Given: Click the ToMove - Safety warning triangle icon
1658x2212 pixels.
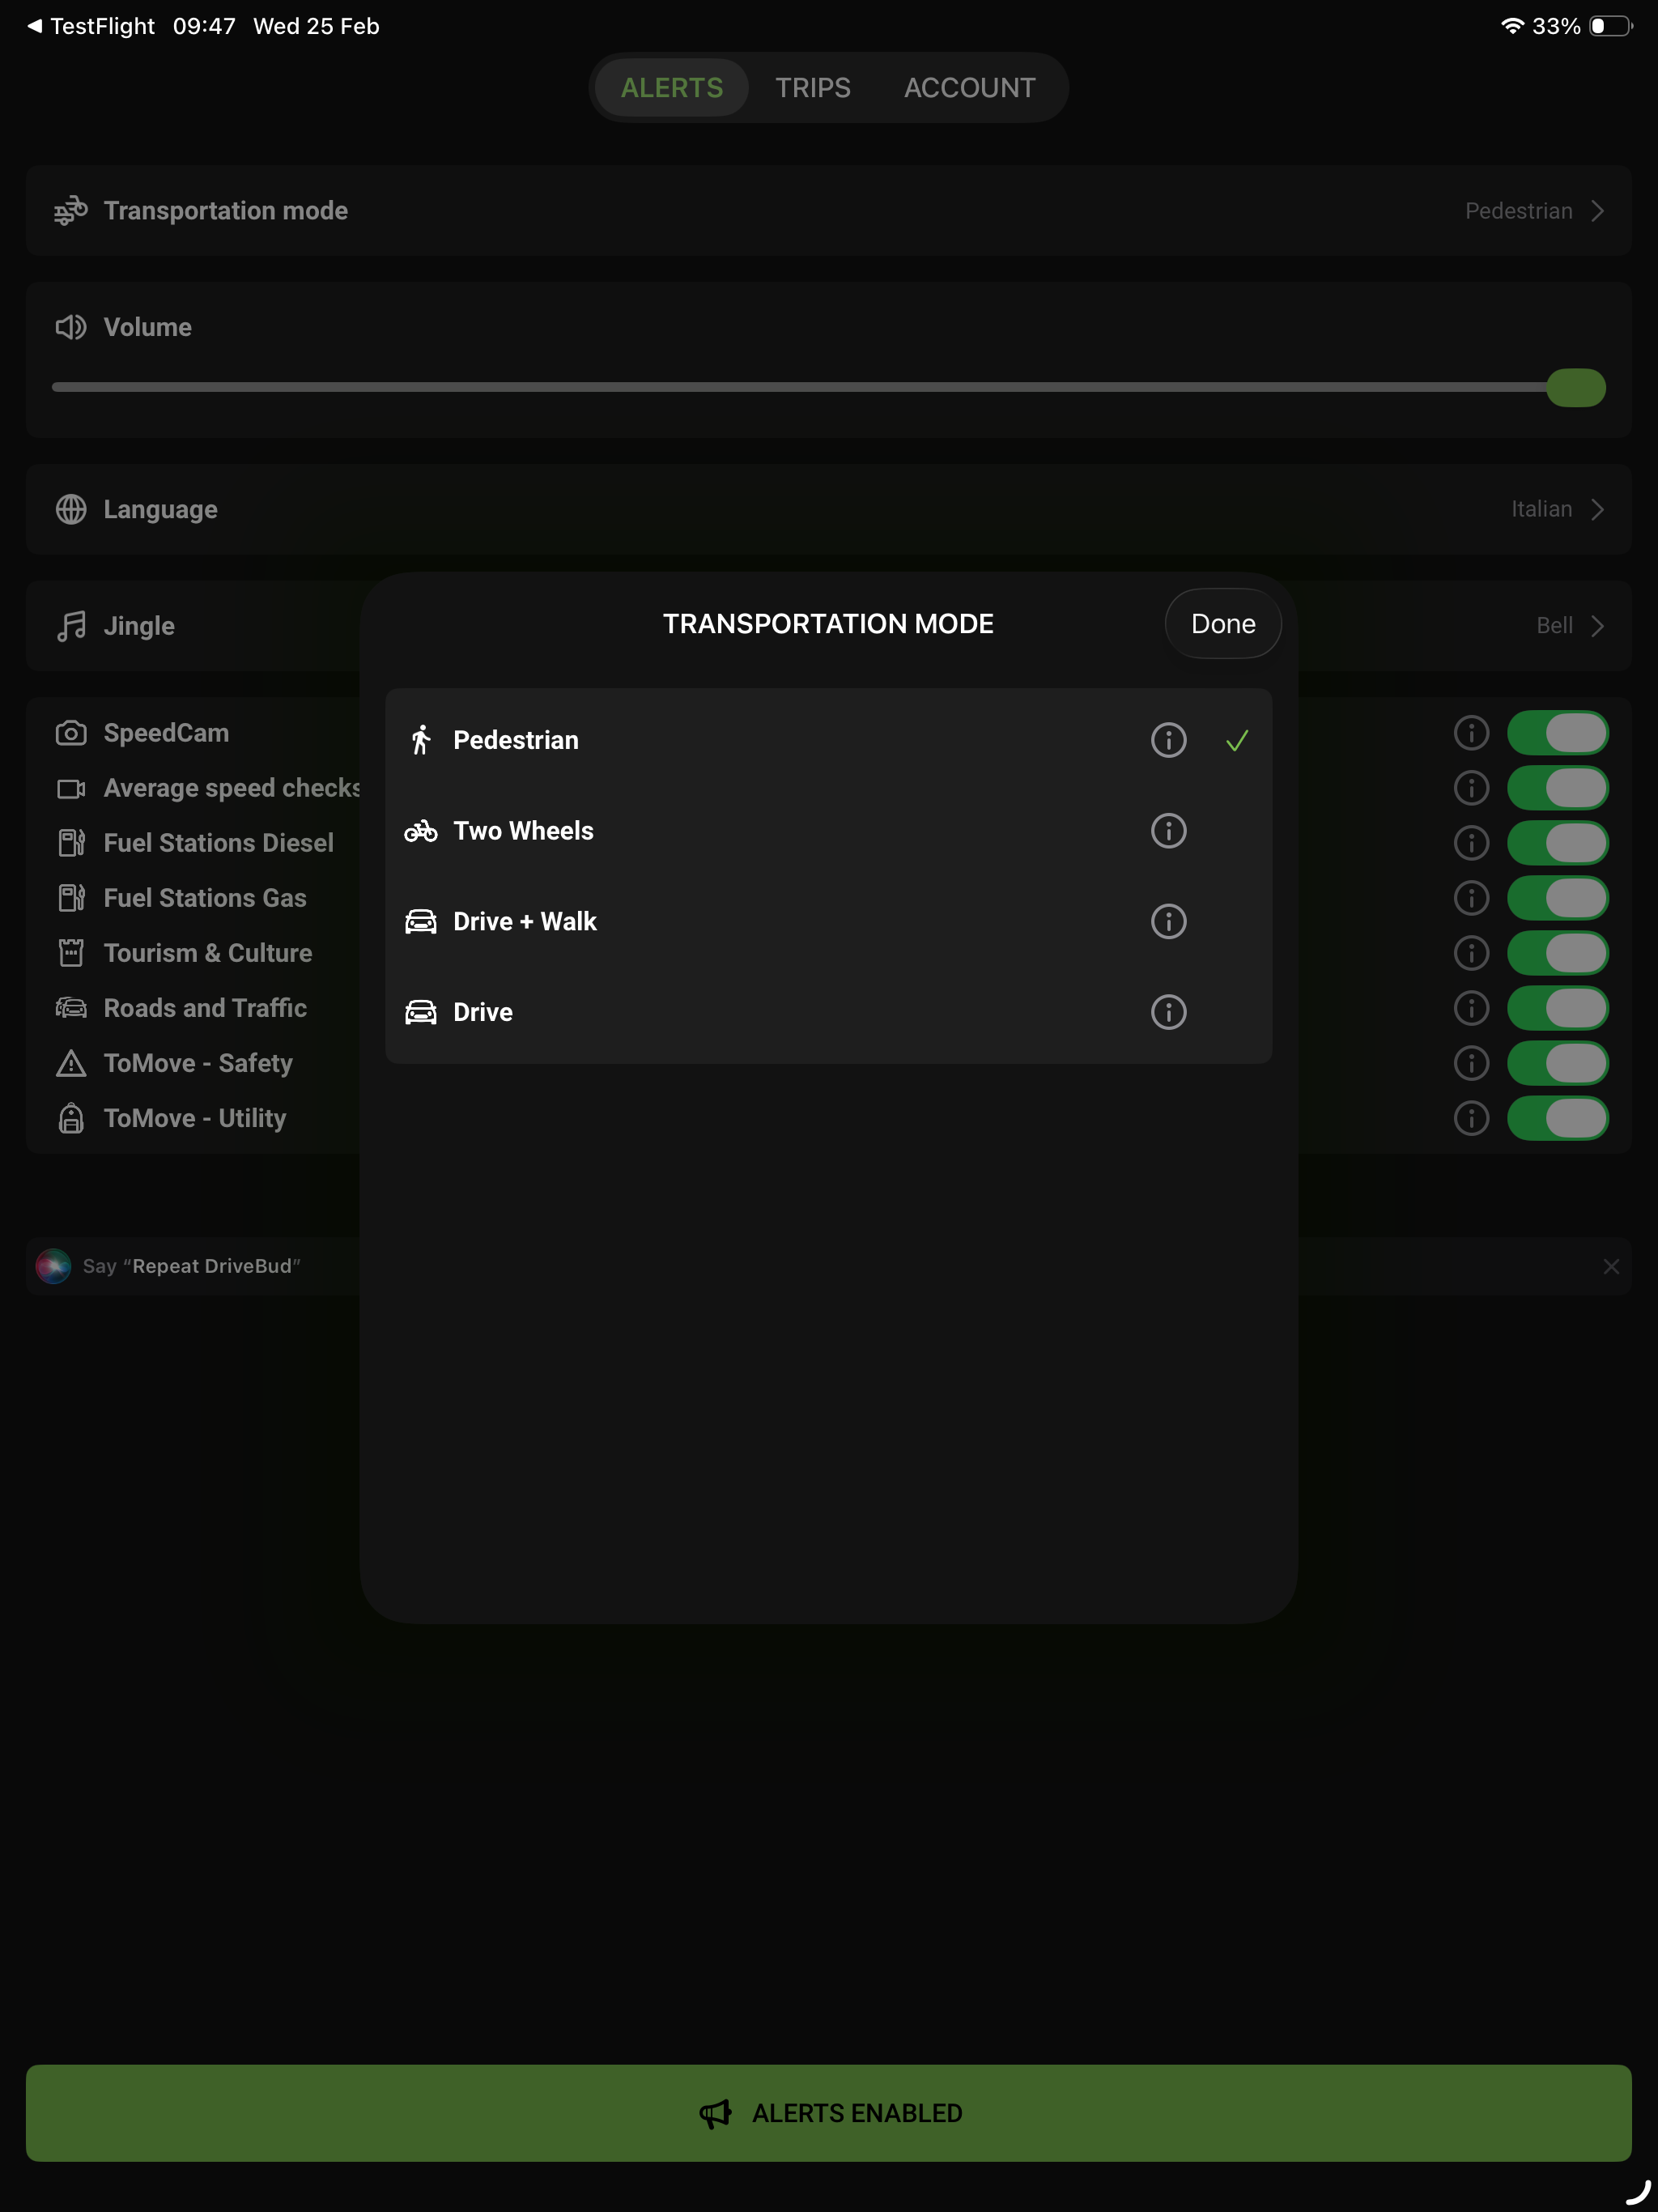Looking at the screenshot, I should click(71, 1063).
